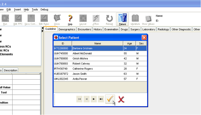The image size is (201, 115).
Task: Open the Description tab in left panel
Action: pos(10,70)
